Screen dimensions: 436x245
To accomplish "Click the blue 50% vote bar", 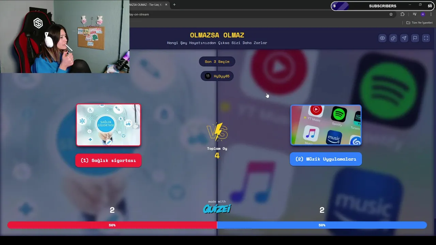I will 322,225.
